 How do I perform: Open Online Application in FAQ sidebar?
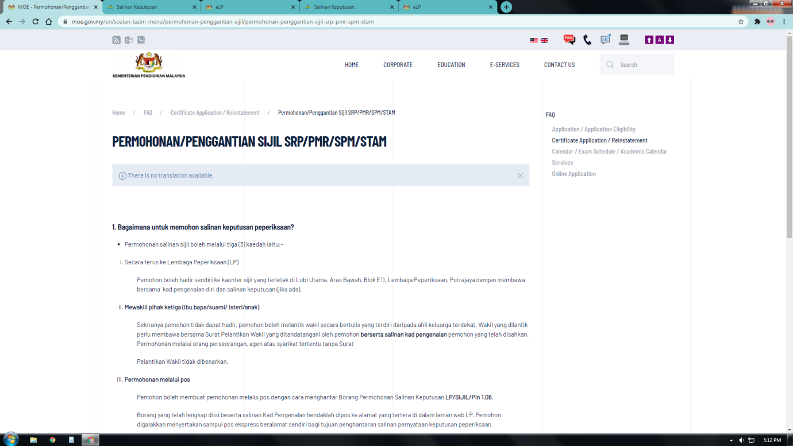point(573,174)
